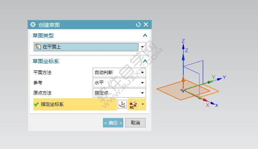Image resolution: width=258 pixels, height=149 pixels.
Task: Confirm with the 确定 button
Action: coord(113,123)
